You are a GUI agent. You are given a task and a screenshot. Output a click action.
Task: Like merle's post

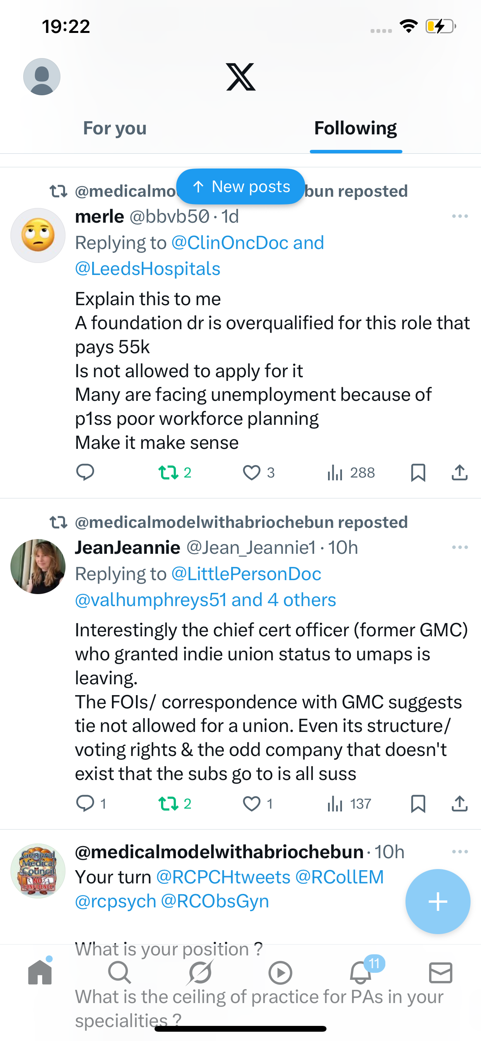251,472
